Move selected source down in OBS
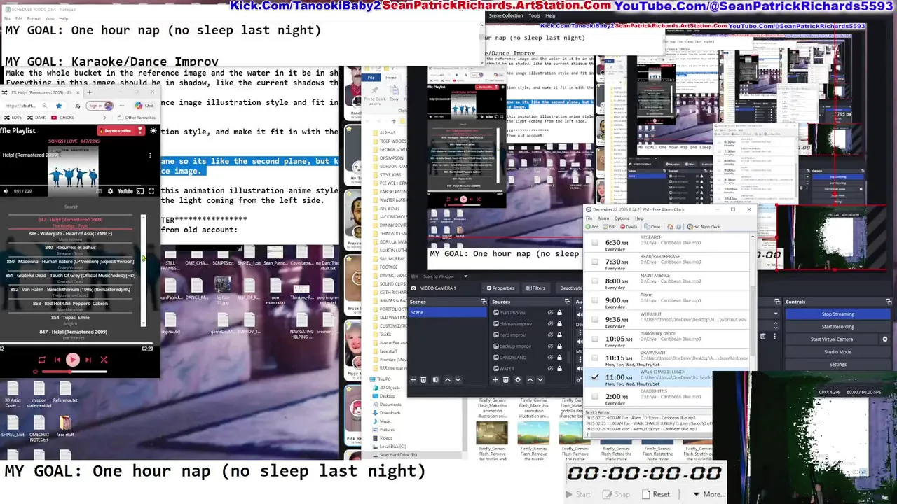This screenshot has width=897, height=504. pos(540,380)
